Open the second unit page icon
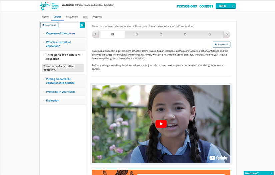 coord(137,34)
